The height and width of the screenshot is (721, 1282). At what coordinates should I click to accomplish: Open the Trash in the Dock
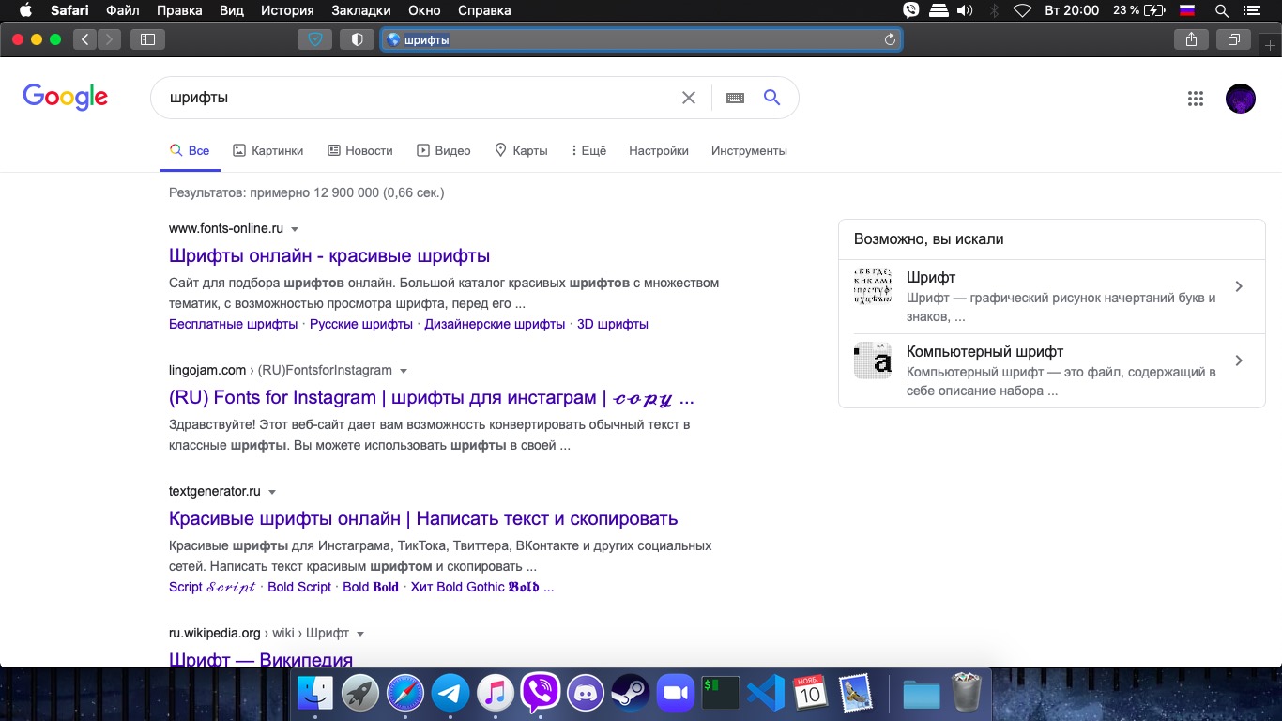tap(967, 694)
